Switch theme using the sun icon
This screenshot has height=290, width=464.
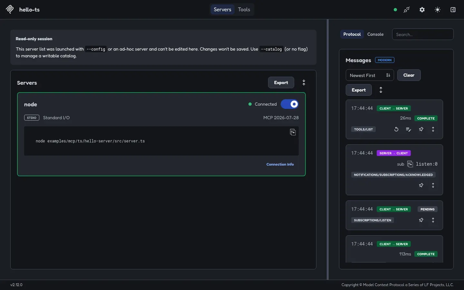click(438, 10)
